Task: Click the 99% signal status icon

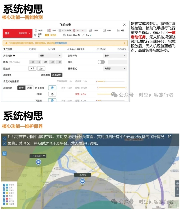Action: coord(104,31)
